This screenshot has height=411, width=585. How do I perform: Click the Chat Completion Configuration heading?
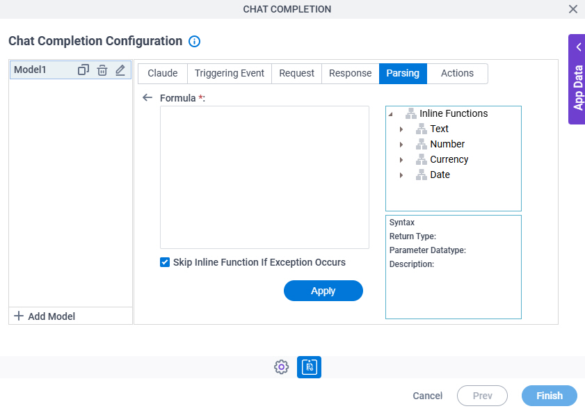pos(95,41)
